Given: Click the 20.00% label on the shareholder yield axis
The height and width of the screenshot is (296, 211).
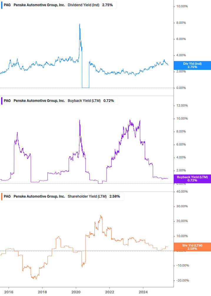Looking at the screenshot, I should [182, 221].
